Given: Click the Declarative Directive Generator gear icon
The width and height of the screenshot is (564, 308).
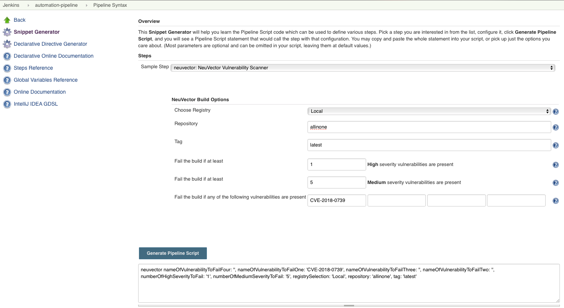Looking at the screenshot, I should pyautogui.click(x=7, y=44).
